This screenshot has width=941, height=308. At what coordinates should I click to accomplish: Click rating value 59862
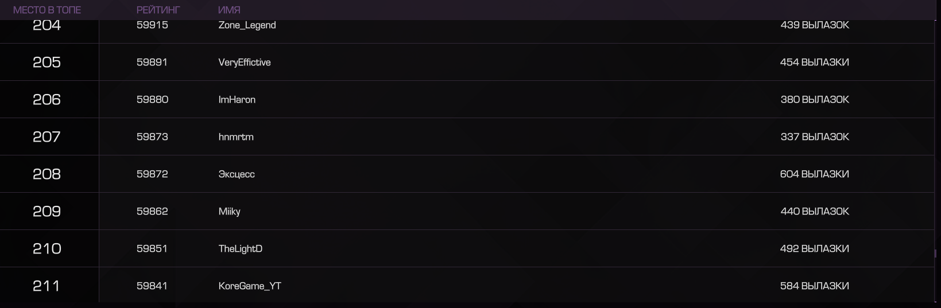tap(152, 212)
